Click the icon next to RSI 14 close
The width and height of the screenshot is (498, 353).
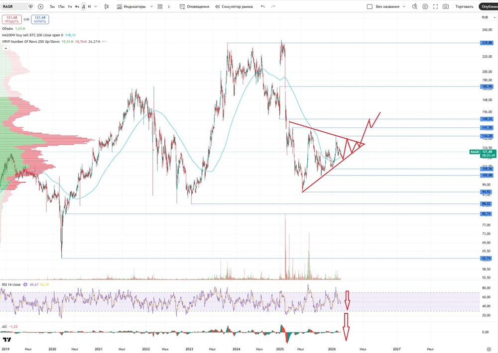pos(25,284)
